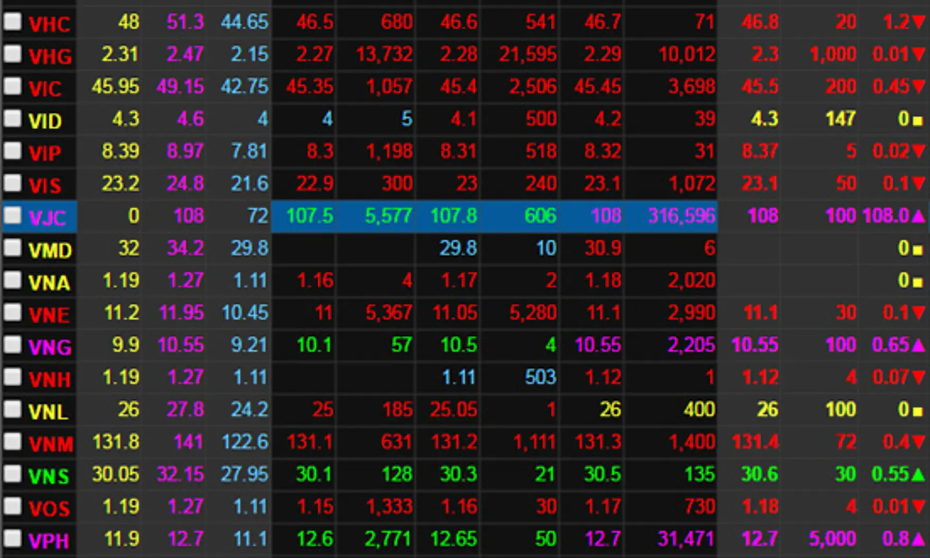Select the VPH ticker symbol
The height and width of the screenshot is (558, 930).
(x=49, y=541)
